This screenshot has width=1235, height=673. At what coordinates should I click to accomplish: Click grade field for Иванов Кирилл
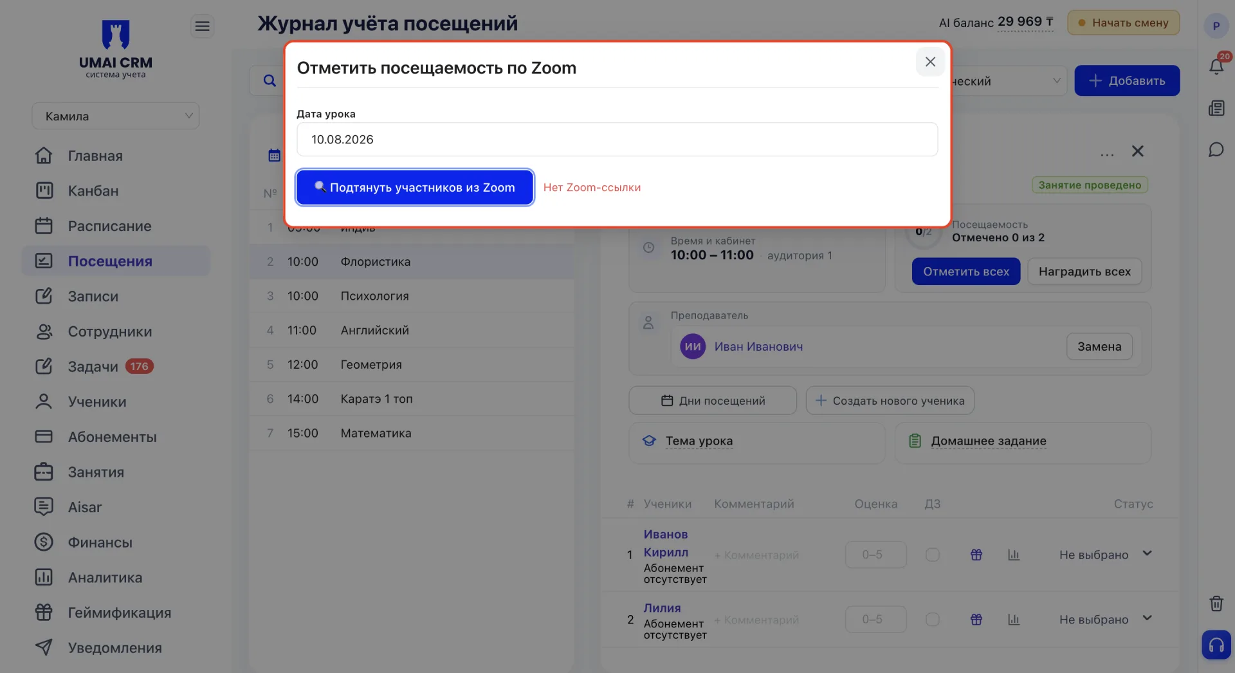(876, 555)
